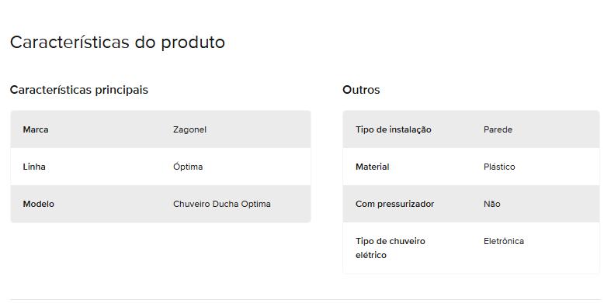Click the Material row in Outros table
611x303 pixels.
(x=471, y=167)
